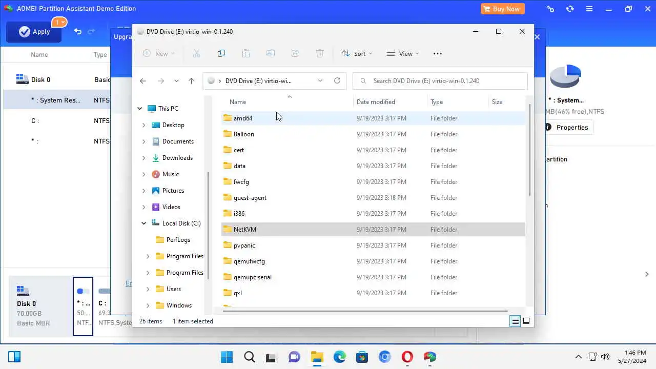Screen dimensions: 656x369
Task: Go up one folder level
Action: click(x=191, y=81)
